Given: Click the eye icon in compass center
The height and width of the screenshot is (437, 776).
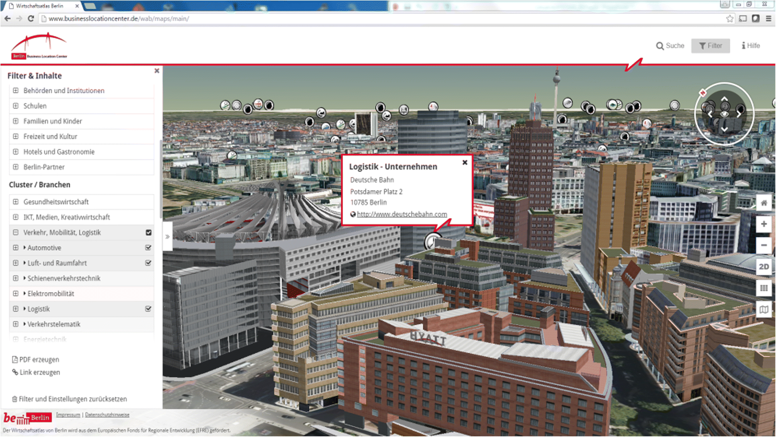Looking at the screenshot, I should [725, 114].
